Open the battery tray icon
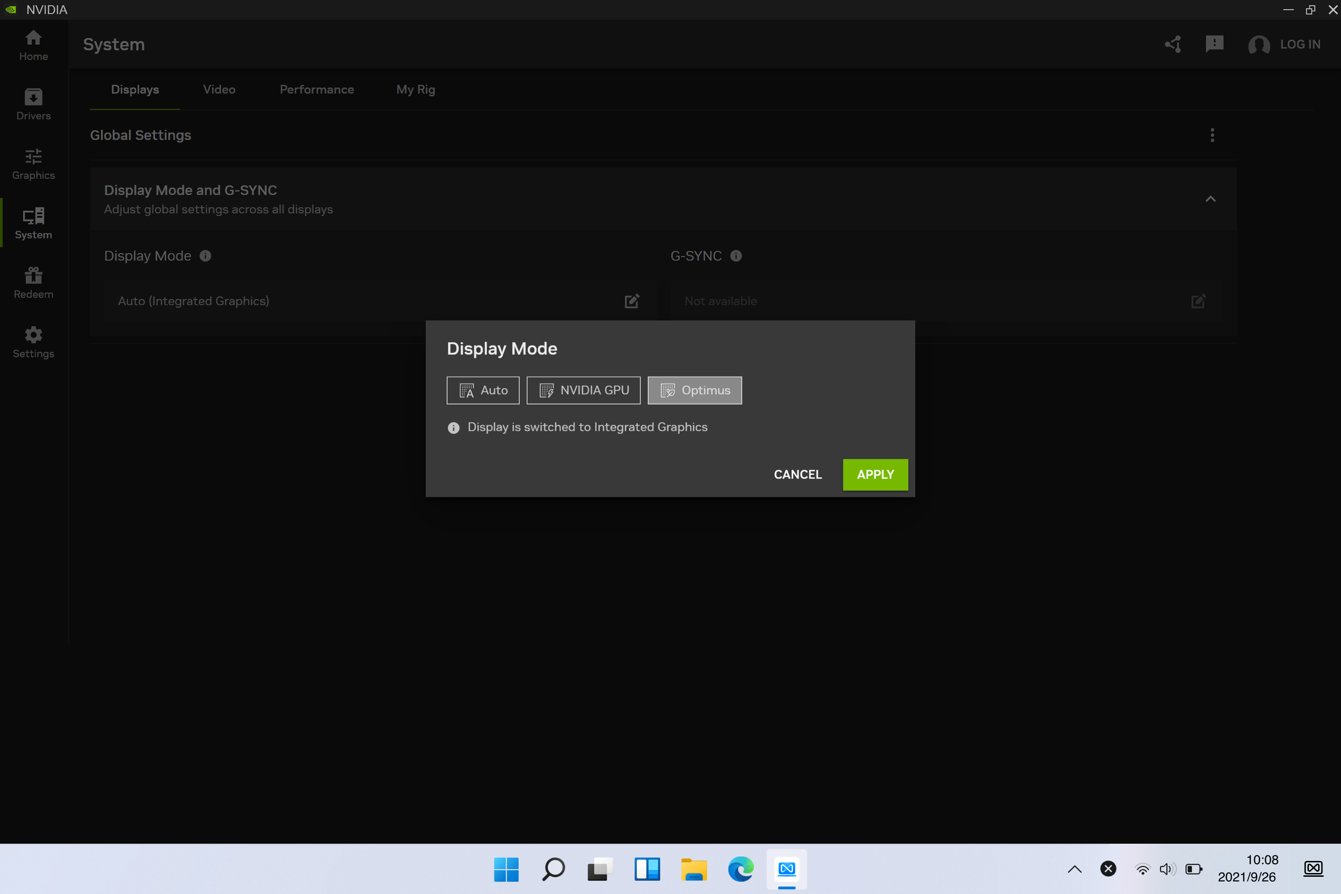Viewport: 1341px width, 894px height. (1193, 869)
